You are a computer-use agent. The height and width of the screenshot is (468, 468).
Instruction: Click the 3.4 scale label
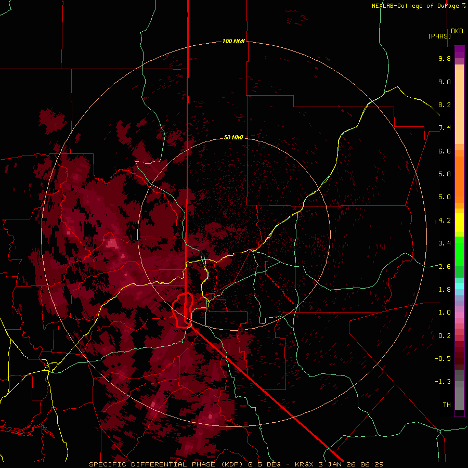pyautogui.click(x=445, y=243)
